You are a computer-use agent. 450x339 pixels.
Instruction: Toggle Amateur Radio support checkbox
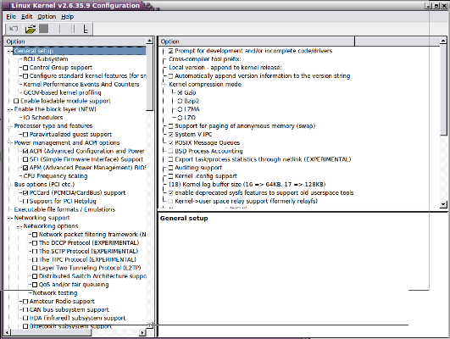[25, 302]
